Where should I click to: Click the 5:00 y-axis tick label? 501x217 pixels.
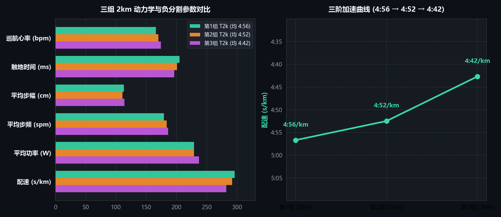point(276,155)
